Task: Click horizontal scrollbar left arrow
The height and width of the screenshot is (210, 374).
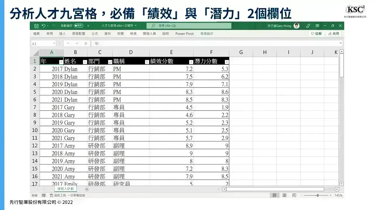Action: point(224,189)
